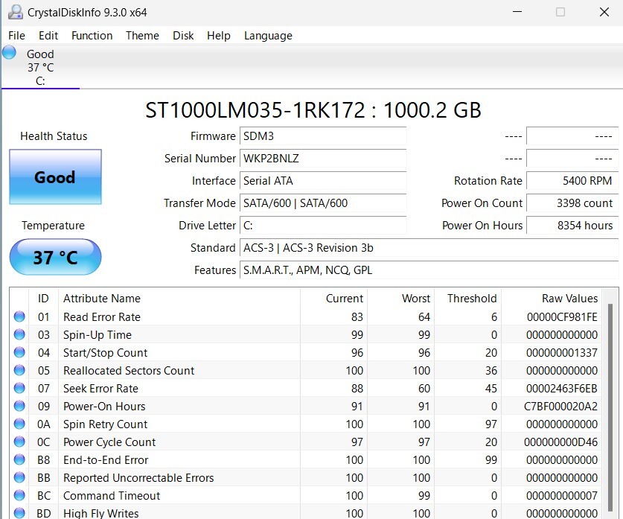The image size is (623, 519).
Task: Open the File menu
Action: pyautogui.click(x=16, y=36)
